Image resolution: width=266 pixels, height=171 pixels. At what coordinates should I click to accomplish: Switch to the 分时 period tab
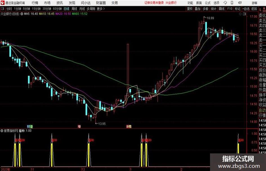click(x=9, y=9)
